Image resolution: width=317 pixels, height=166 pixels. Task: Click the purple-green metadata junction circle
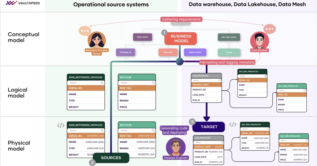(x=179, y=62)
